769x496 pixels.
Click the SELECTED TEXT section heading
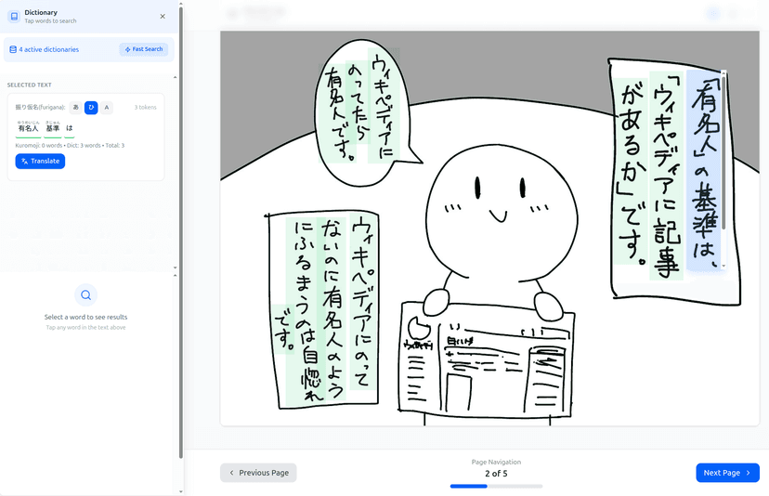tap(30, 85)
